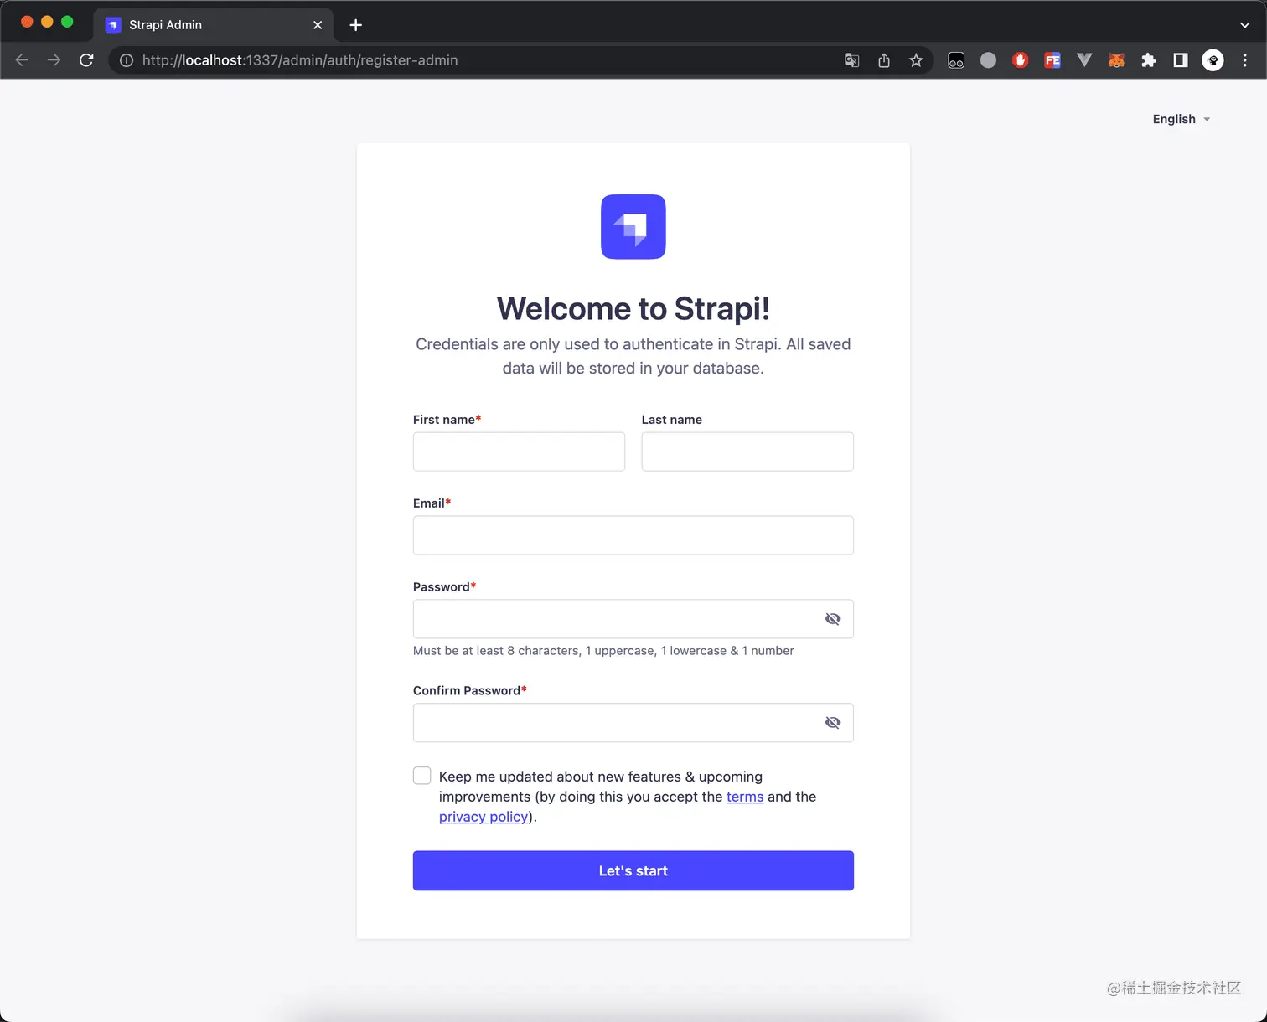Open the Tampermonkey-style extension with two eyes
1267x1022 pixels.
(x=956, y=60)
